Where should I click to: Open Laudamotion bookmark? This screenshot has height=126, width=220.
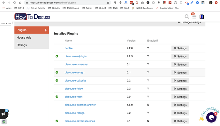coord(168,8)
